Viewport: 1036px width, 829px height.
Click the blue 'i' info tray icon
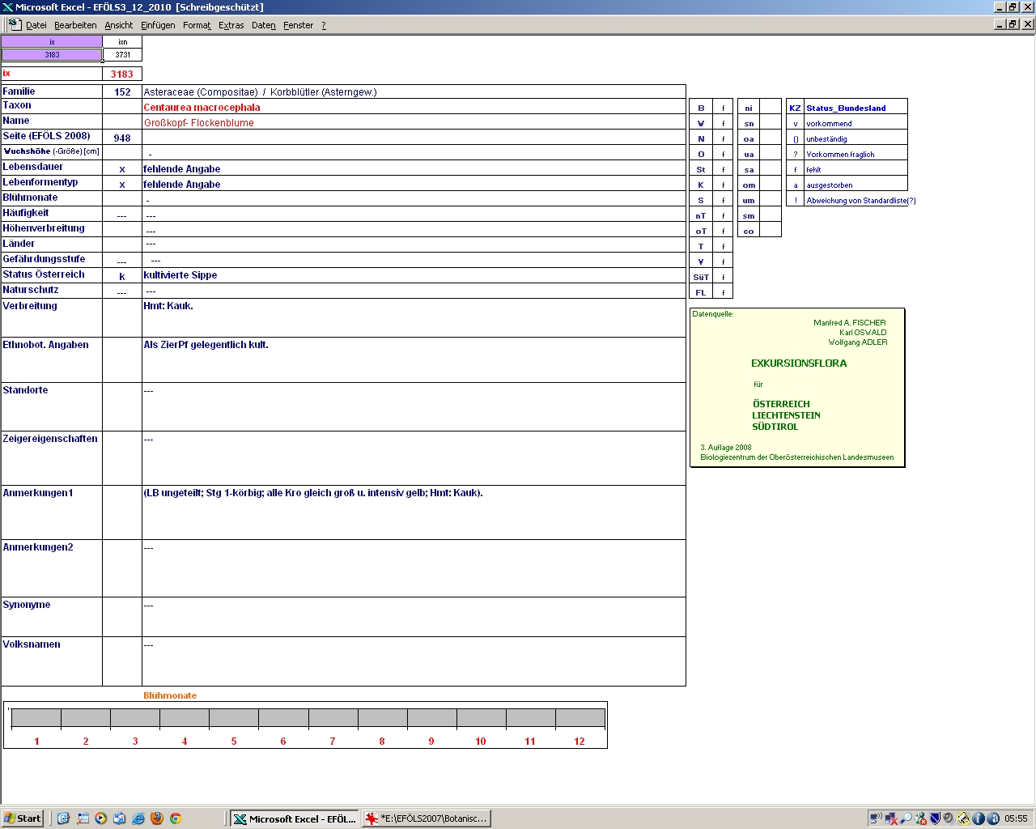coord(978,818)
